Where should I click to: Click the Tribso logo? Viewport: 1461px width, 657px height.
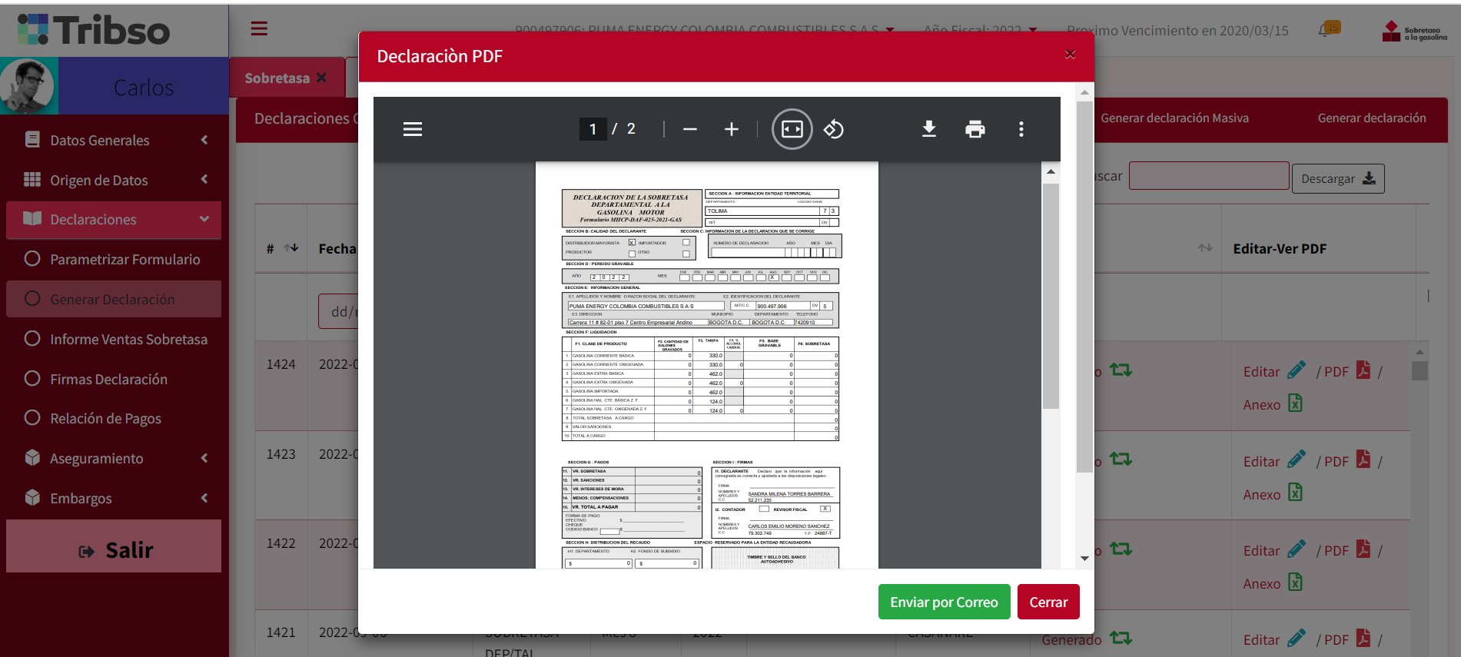click(x=93, y=30)
